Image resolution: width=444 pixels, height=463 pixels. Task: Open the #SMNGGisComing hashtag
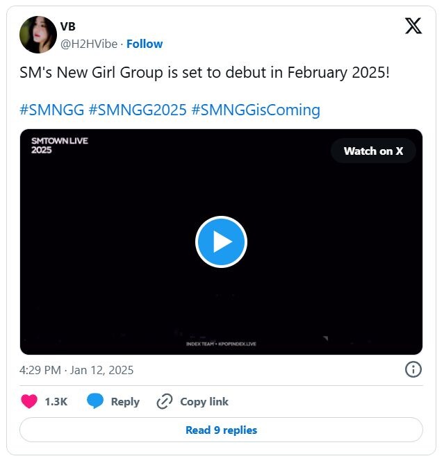[x=256, y=110]
